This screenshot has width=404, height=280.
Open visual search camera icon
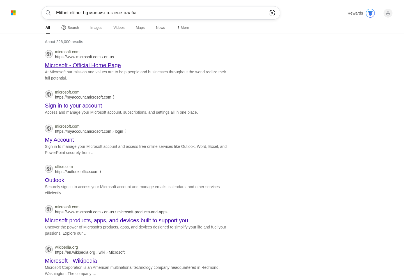coord(272,13)
